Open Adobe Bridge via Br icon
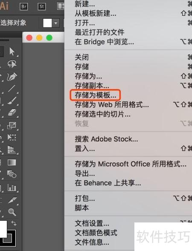Viewport: 192px width, 251px height. [24, 6]
